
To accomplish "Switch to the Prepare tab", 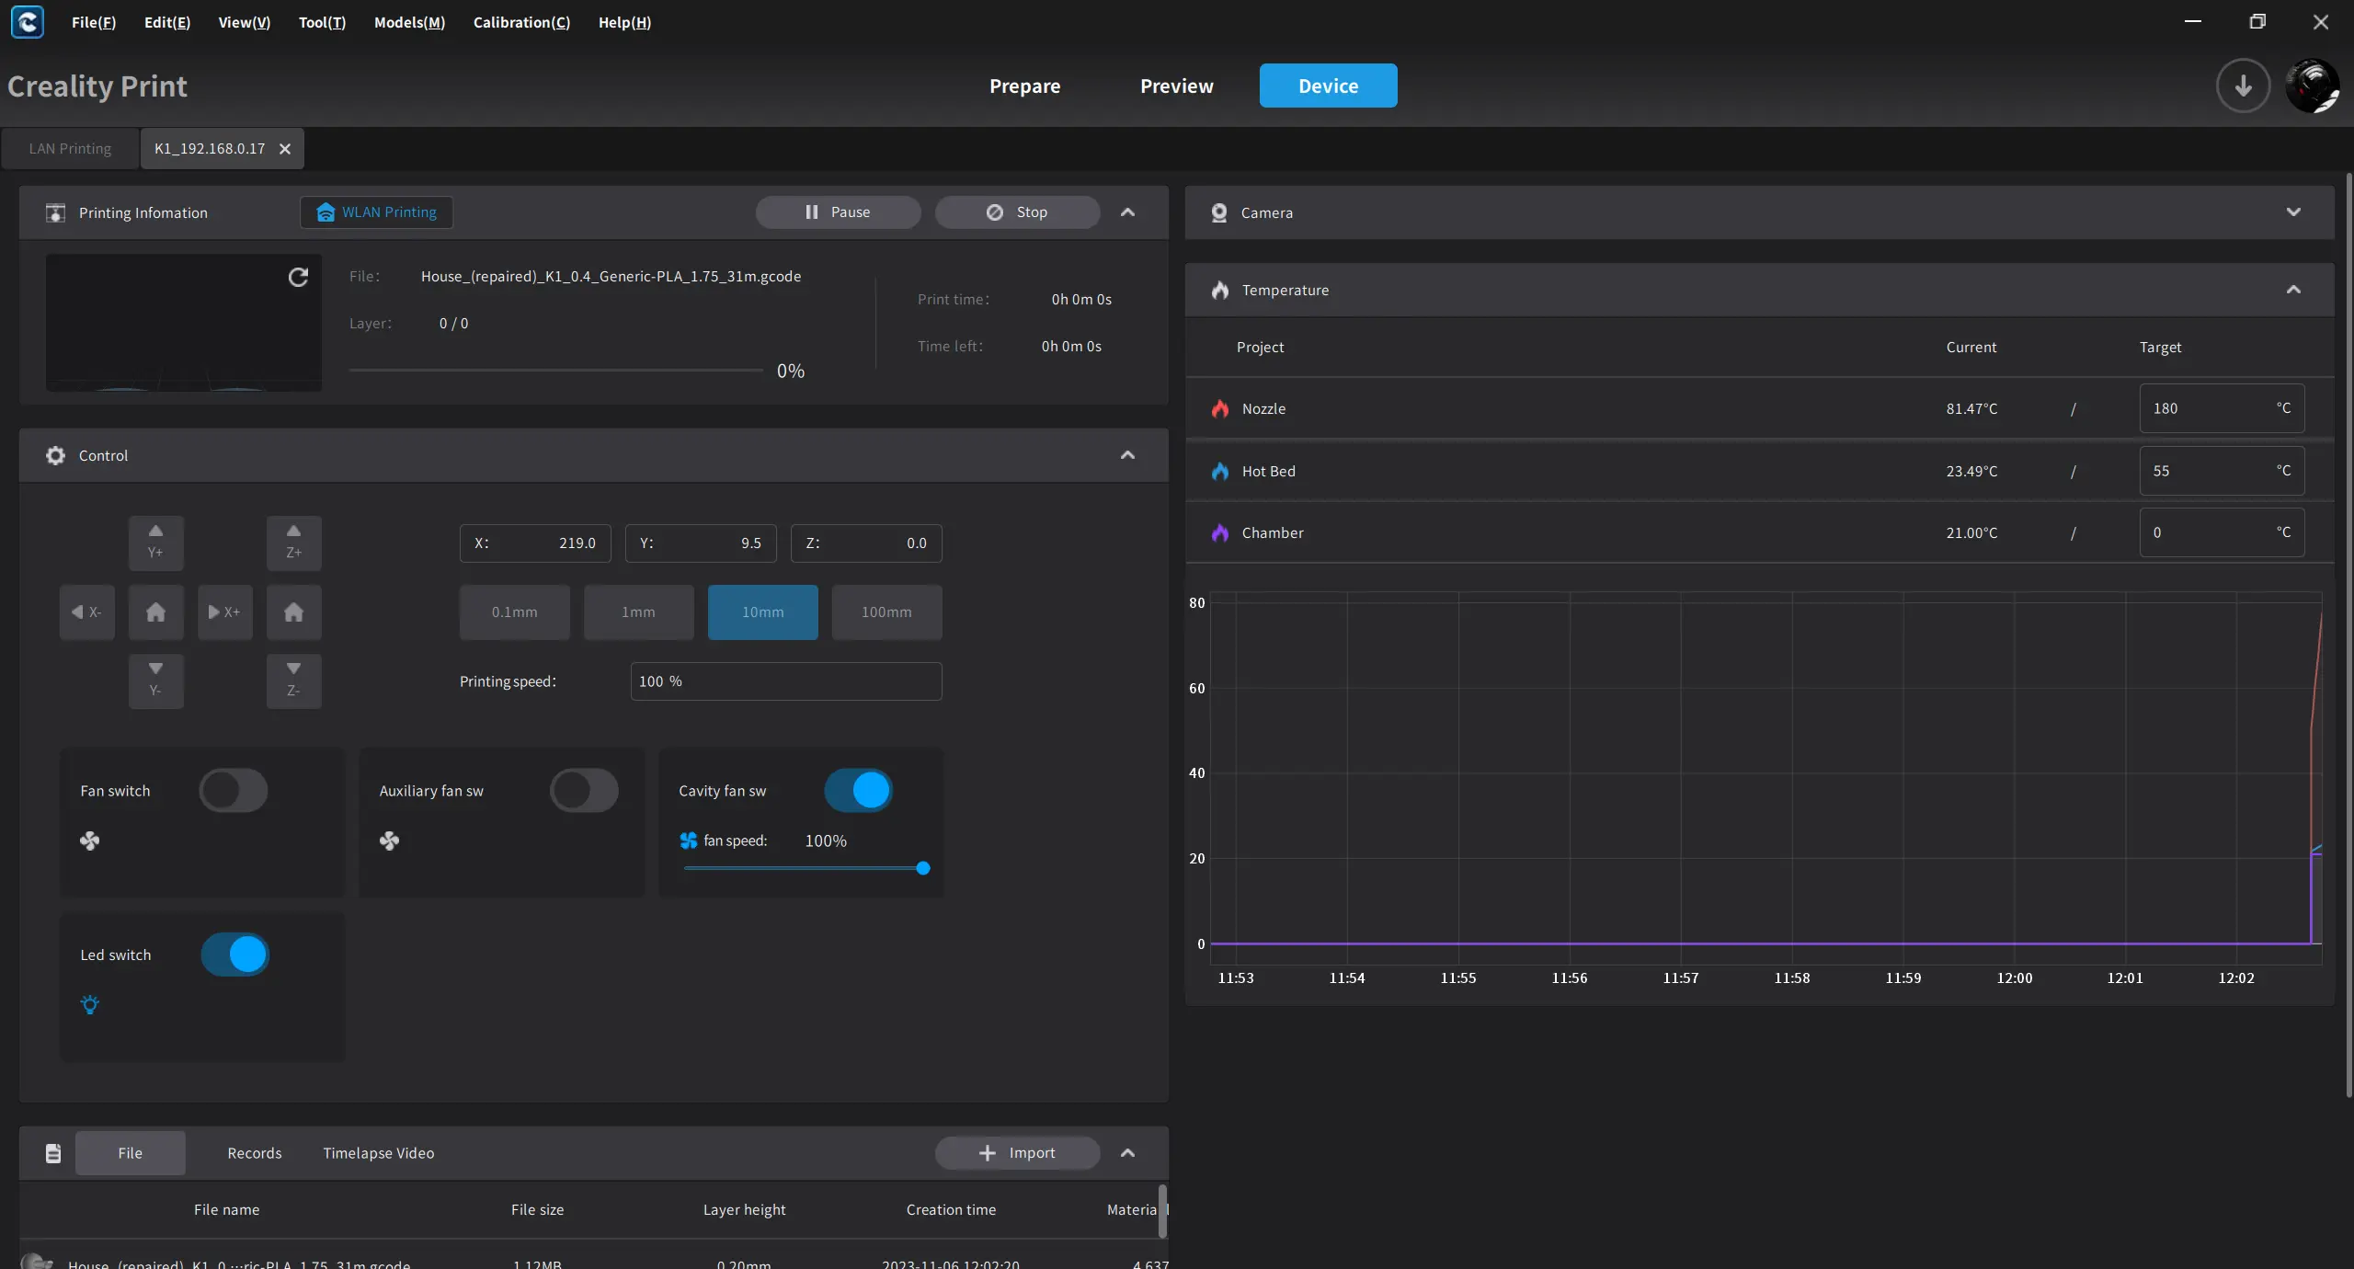I will [x=1024, y=86].
